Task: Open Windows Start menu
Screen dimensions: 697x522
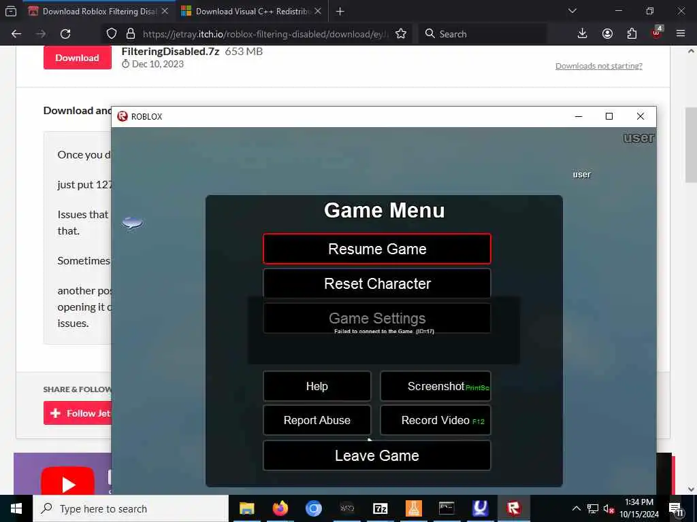Action: 16,508
